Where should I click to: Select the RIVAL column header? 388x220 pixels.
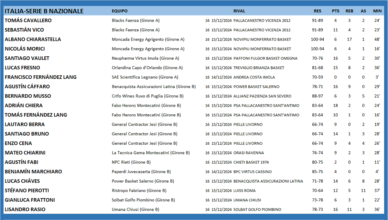(x=239, y=11)
